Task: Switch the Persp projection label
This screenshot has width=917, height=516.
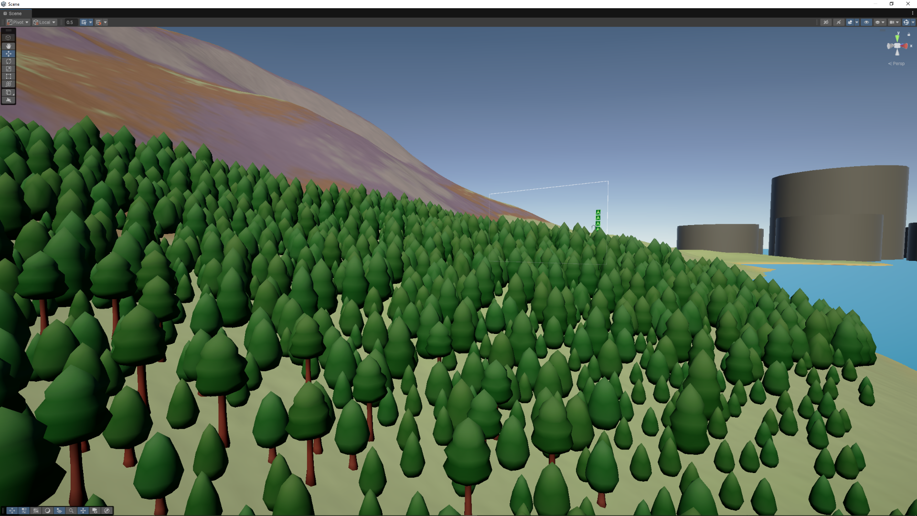Action: pos(896,64)
